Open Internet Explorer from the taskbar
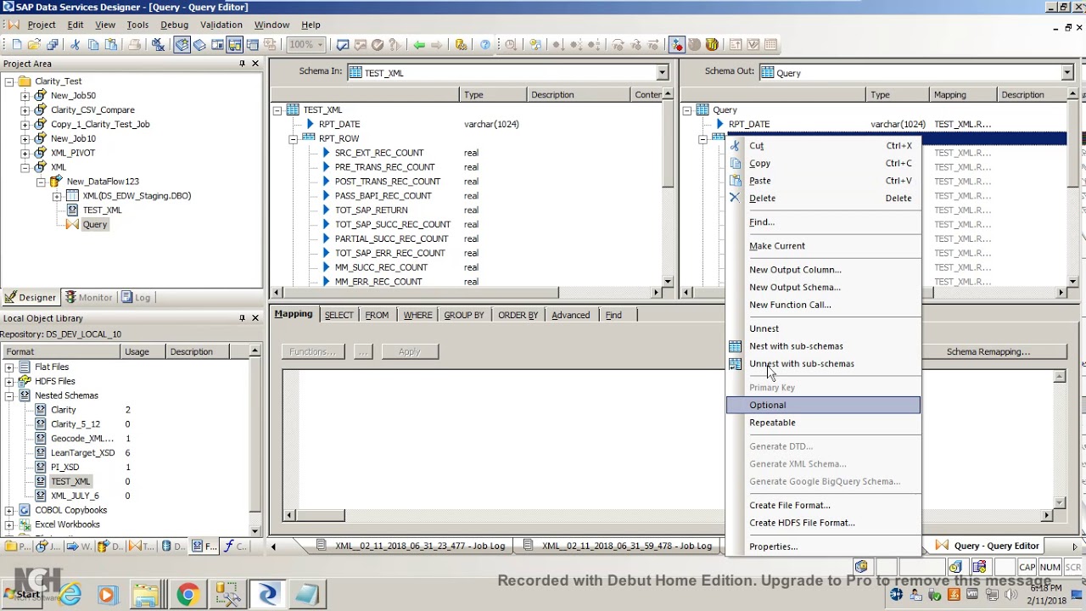 [70, 594]
